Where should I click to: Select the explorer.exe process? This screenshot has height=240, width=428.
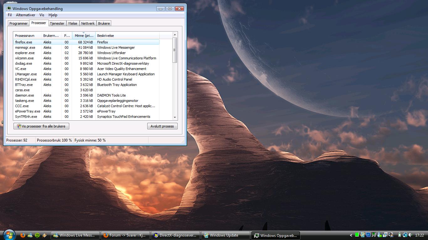pyautogui.click(x=86, y=53)
